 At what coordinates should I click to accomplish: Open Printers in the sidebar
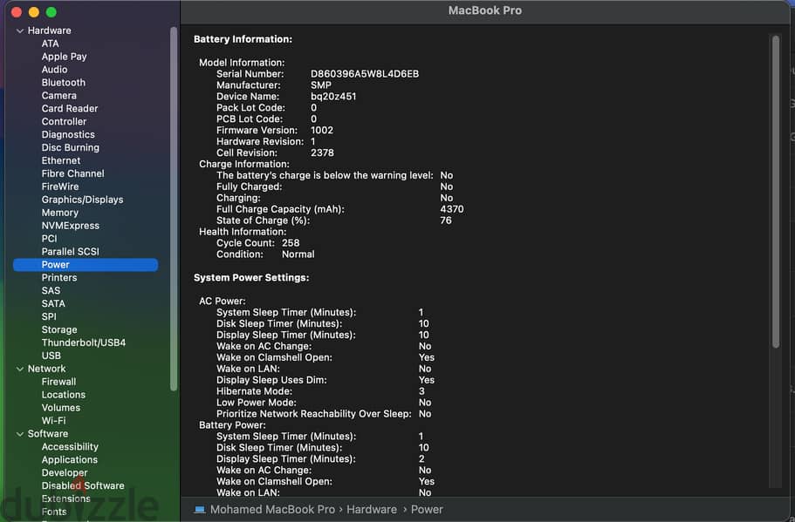(x=59, y=278)
